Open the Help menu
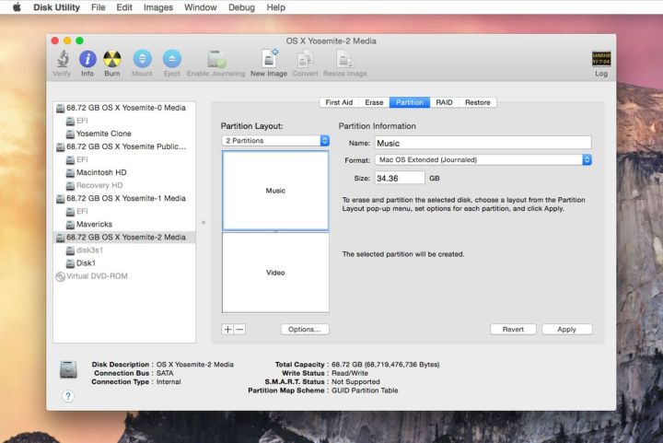The image size is (663, 443). click(275, 7)
